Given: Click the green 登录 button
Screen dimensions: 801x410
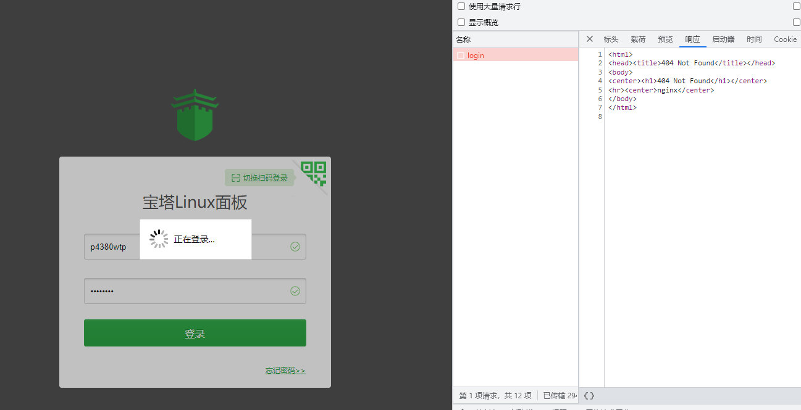Looking at the screenshot, I should point(195,333).
